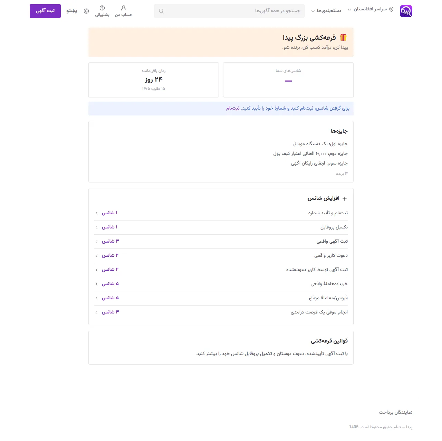Click the ثبت‌نام link in the notice
The width and height of the screenshot is (442, 441).
(233, 108)
